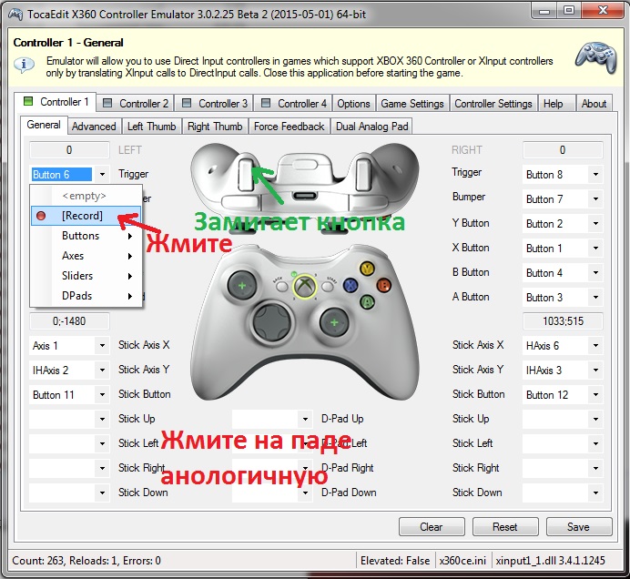Expand the DPads submenu
Viewport: 630px width, 579px height.
[x=86, y=296]
